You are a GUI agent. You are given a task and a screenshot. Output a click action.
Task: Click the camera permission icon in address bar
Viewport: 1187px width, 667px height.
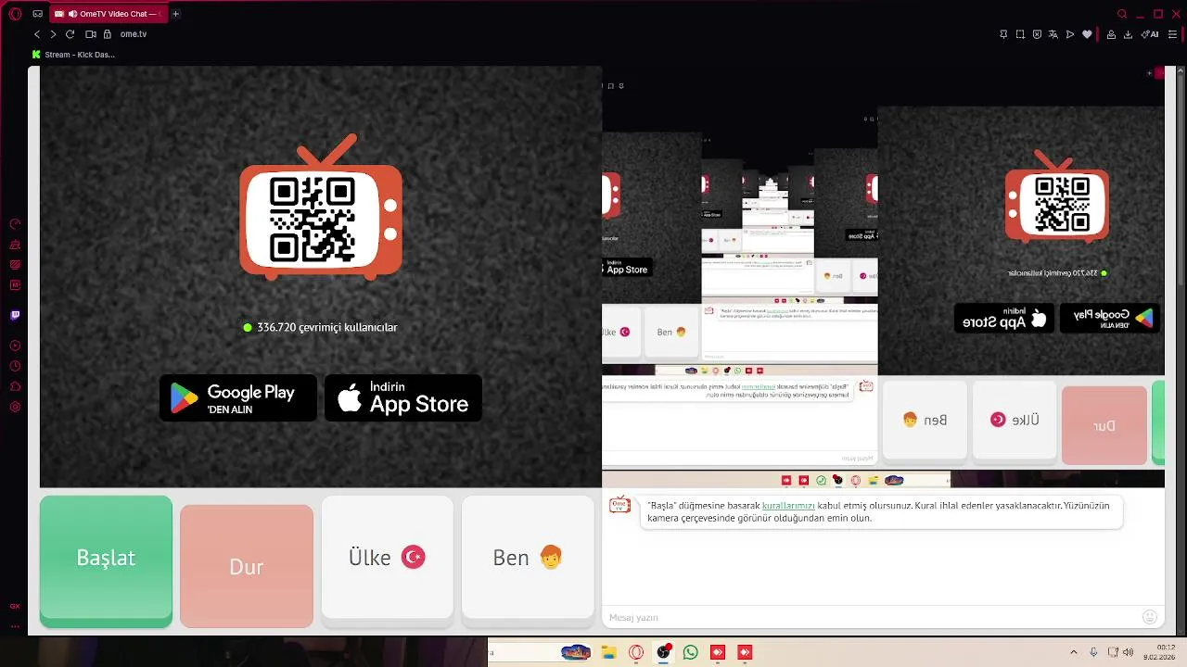pyautogui.click(x=91, y=34)
